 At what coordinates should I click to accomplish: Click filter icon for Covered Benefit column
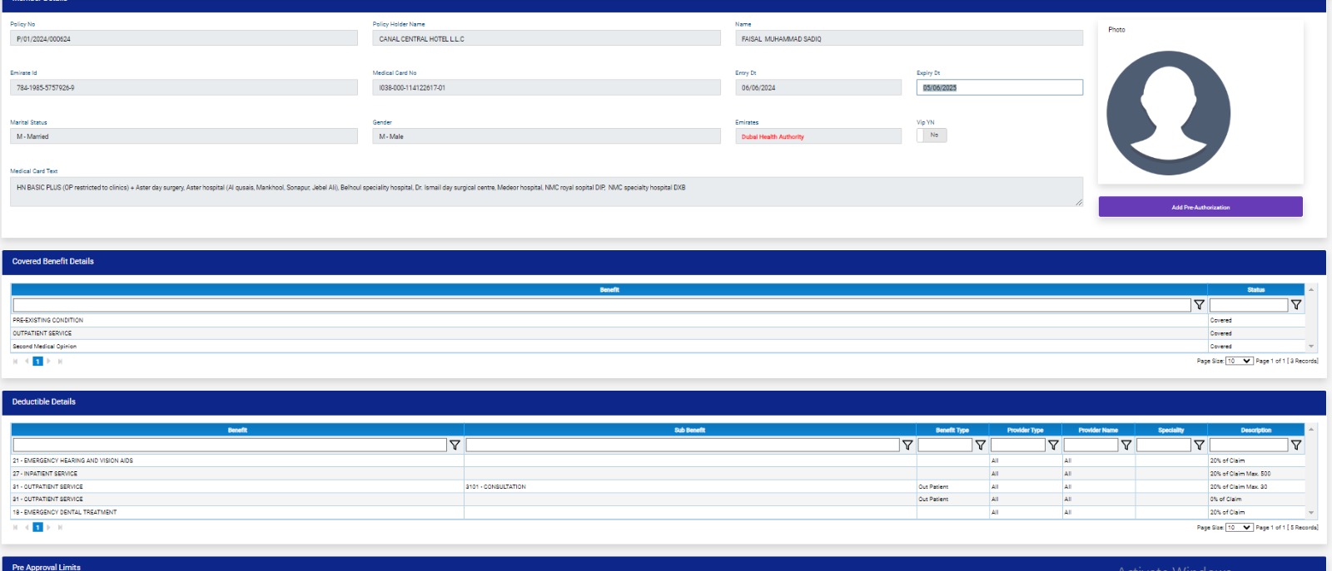(x=1199, y=305)
